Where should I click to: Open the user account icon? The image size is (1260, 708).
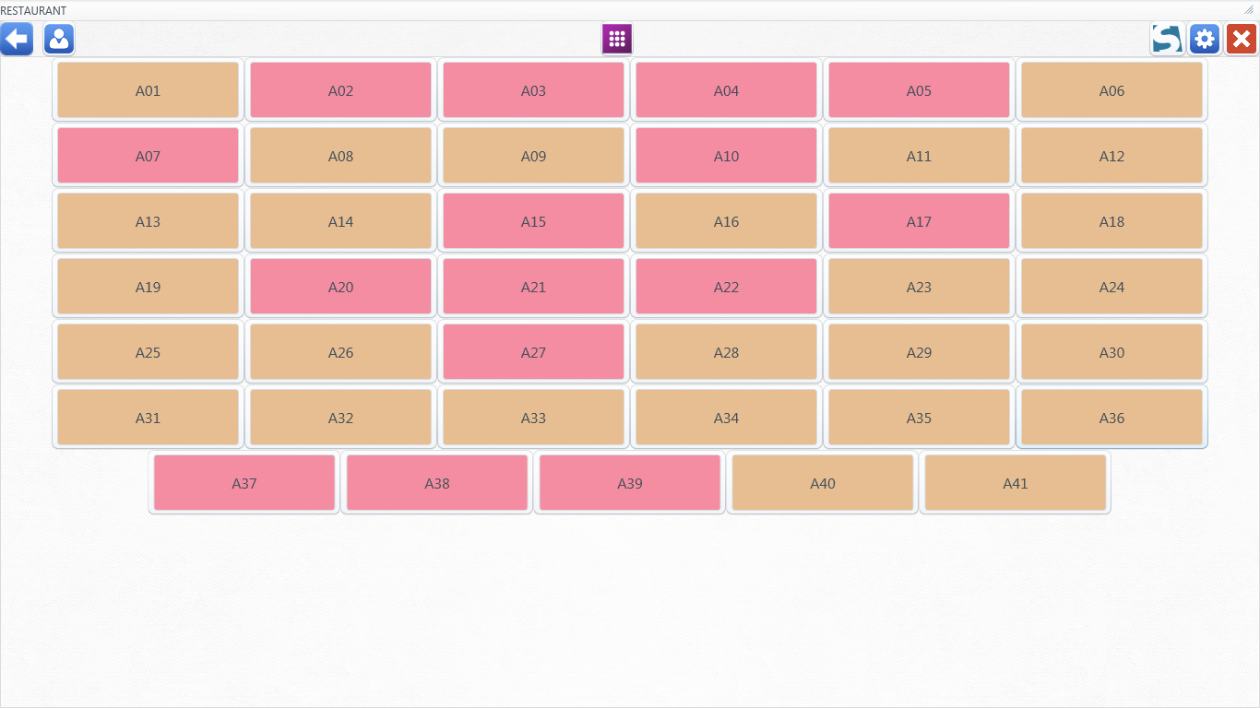(59, 40)
